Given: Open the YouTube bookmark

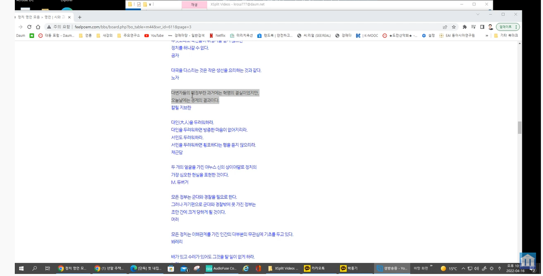Looking at the screenshot, I should [154, 36].
